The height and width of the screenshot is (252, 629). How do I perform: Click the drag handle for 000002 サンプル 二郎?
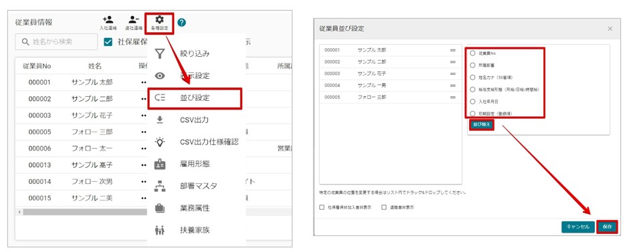point(453,62)
